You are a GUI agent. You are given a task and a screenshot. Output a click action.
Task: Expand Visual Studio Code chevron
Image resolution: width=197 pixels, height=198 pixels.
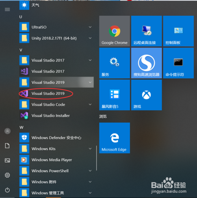pos(90,105)
